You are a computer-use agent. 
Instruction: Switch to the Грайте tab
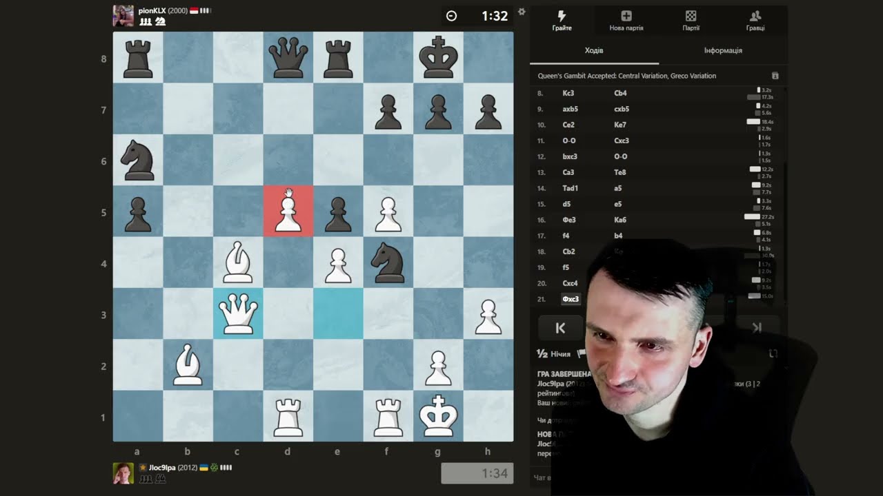pos(562,21)
